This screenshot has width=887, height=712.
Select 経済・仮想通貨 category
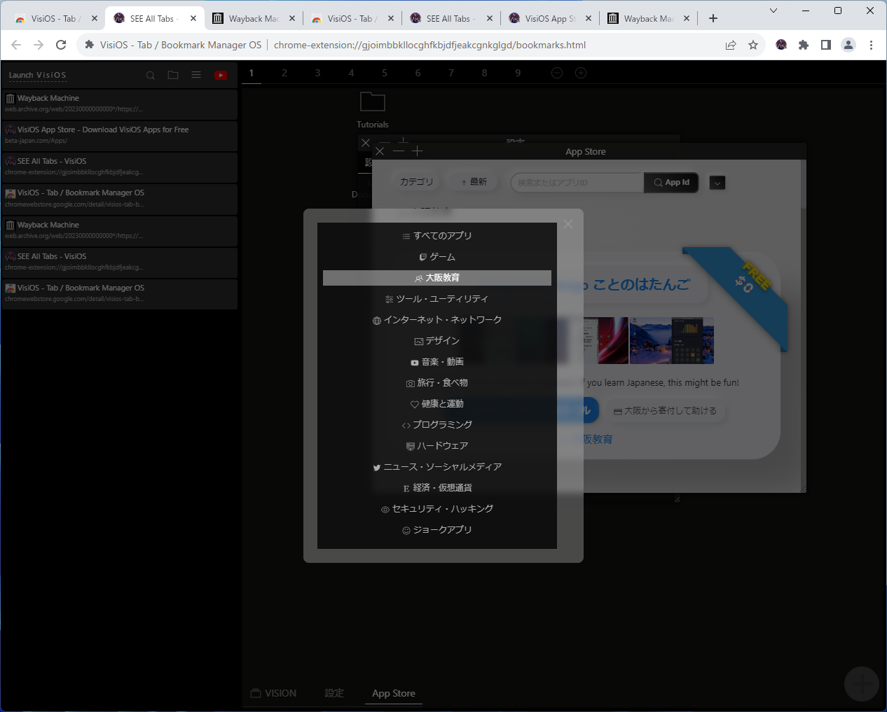click(x=437, y=488)
